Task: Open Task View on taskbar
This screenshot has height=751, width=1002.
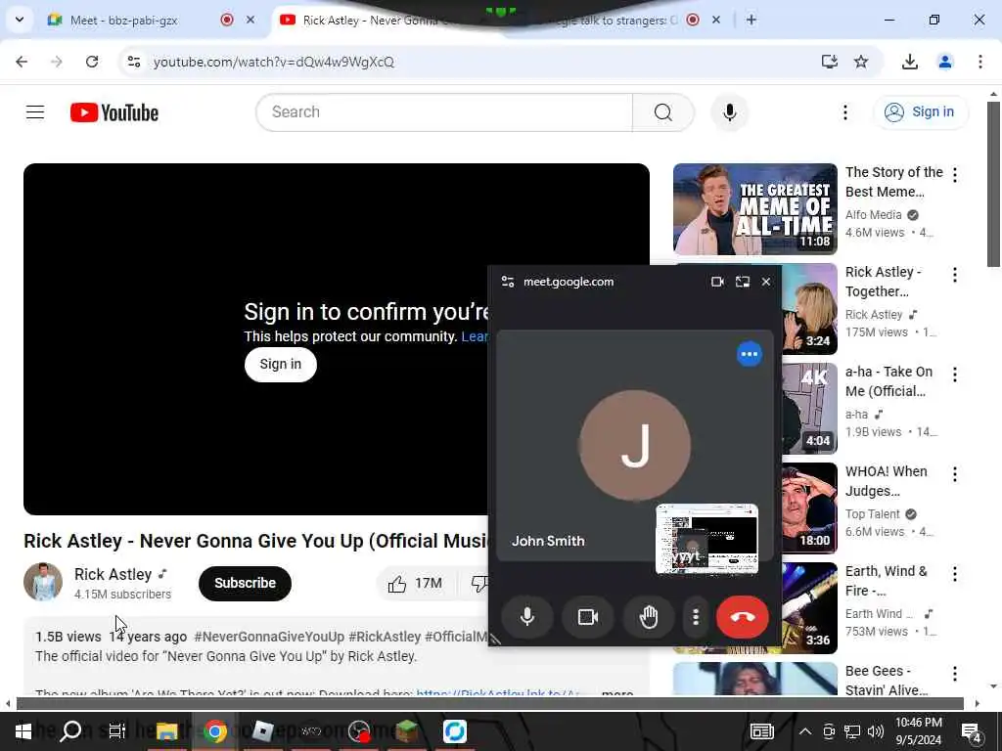Action: coord(117,731)
